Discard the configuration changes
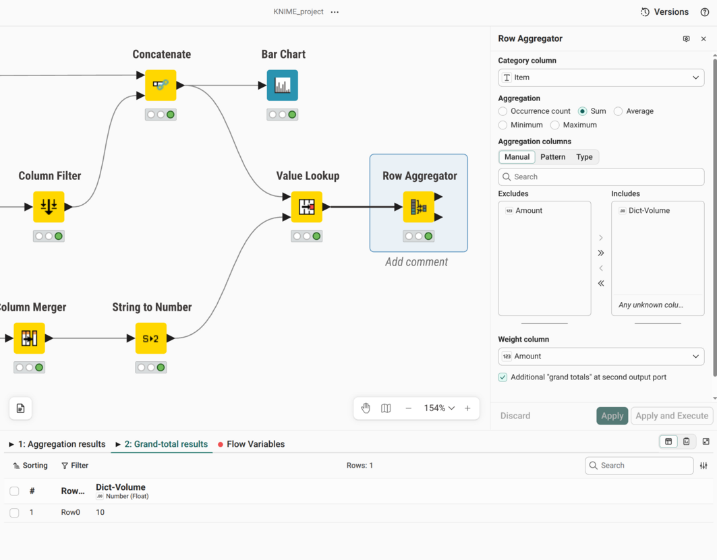This screenshot has width=717, height=560. pos(515,416)
